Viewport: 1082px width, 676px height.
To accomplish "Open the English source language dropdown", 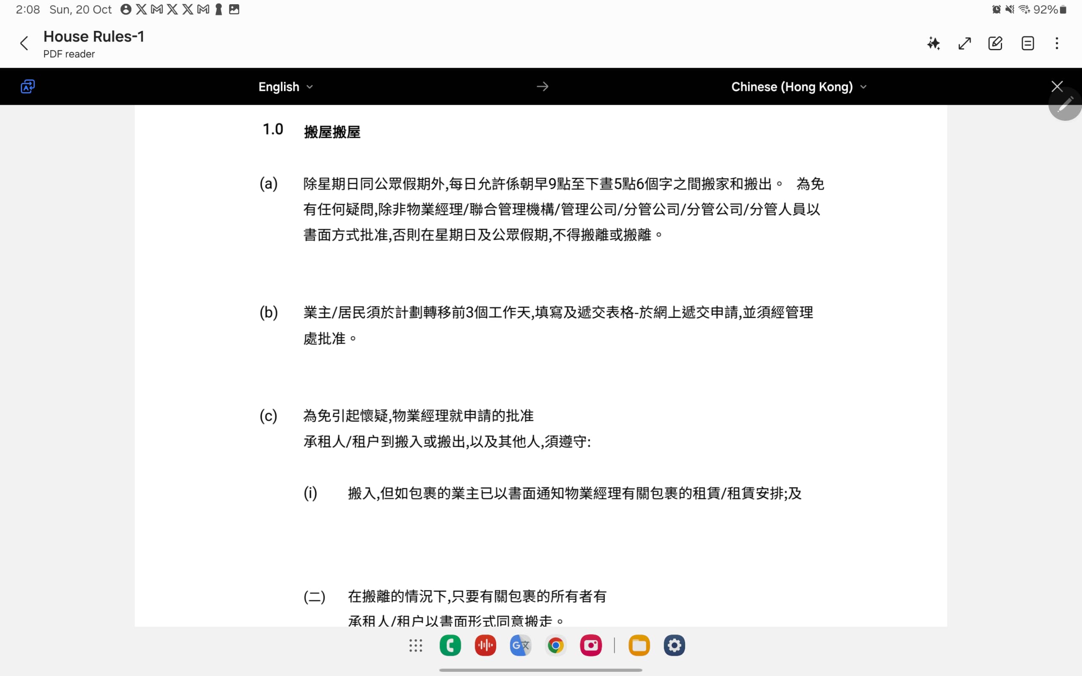I will (285, 87).
